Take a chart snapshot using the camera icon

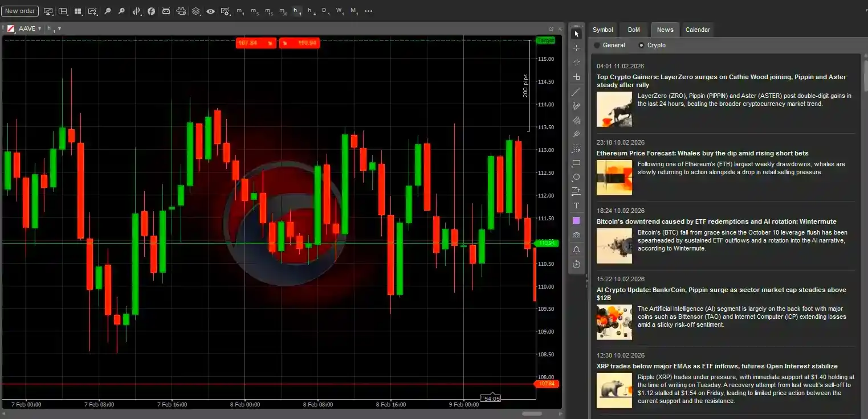point(576,235)
